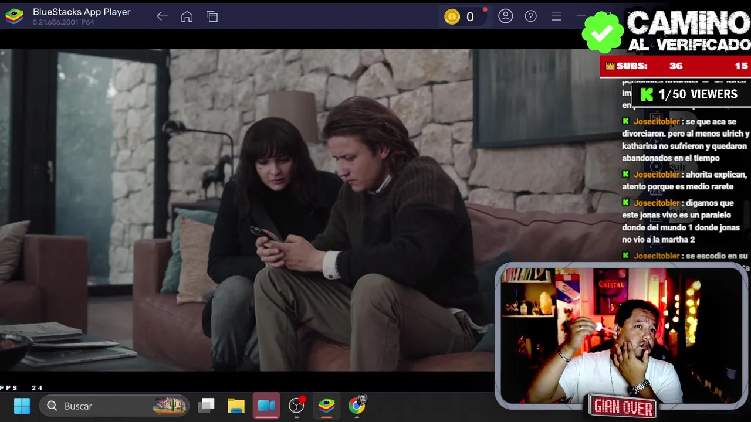
Task: Open the Windows Start menu
Action: coord(22,406)
